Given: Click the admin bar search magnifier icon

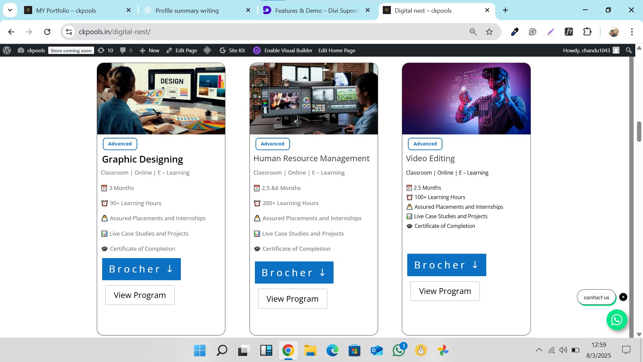Looking at the screenshot, I should pos(629,50).
